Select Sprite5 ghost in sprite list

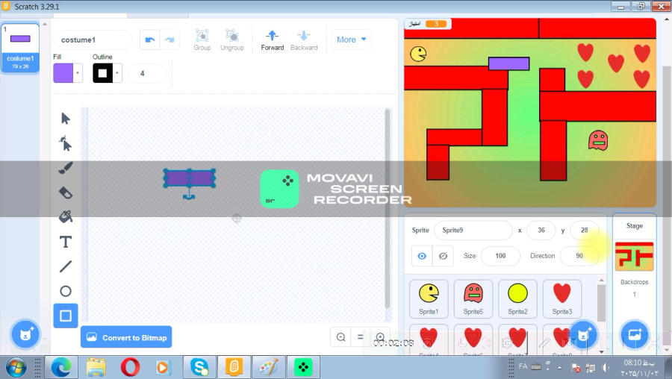473,298
